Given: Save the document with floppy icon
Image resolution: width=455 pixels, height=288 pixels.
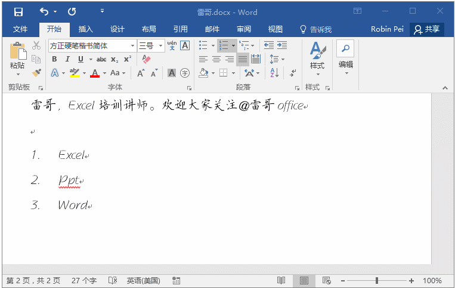Looking at the screenshot, I should point(18,12).
